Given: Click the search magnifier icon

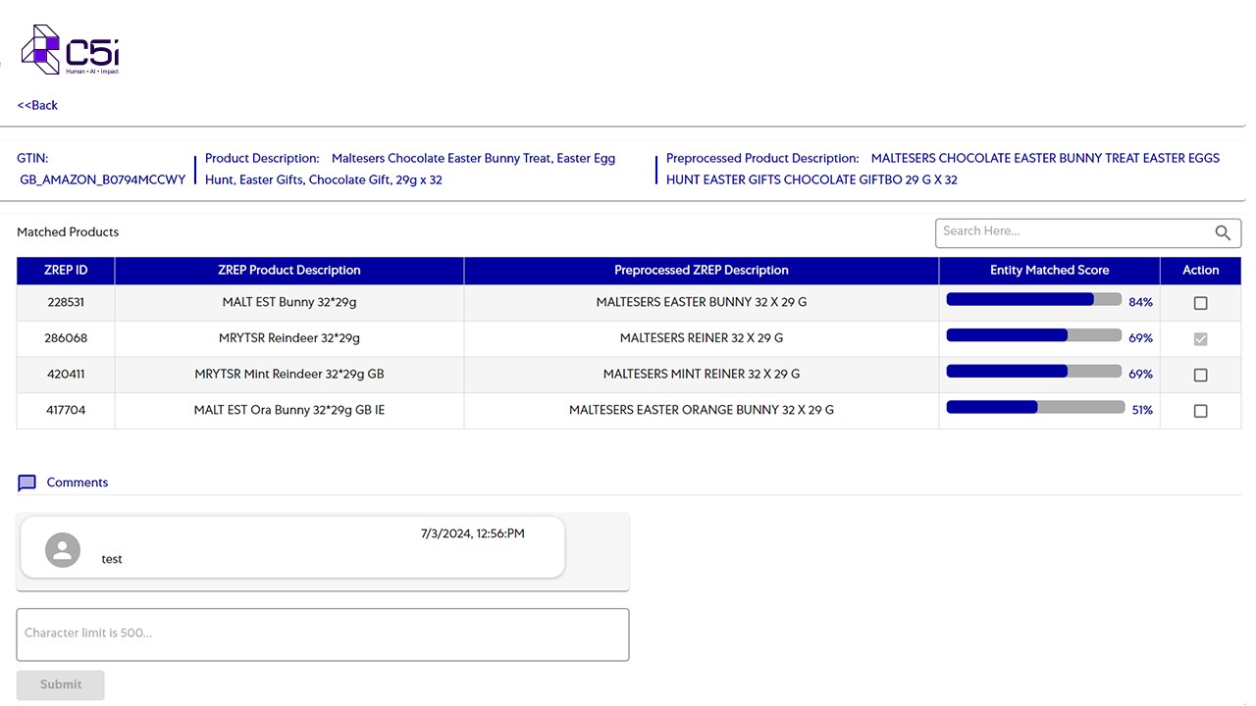Looking at the screenshot, I should [x=1223, y=232].
